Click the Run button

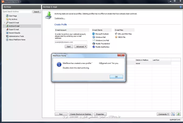61,114
